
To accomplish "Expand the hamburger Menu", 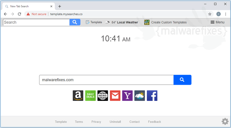I will (x=217, y=22).
